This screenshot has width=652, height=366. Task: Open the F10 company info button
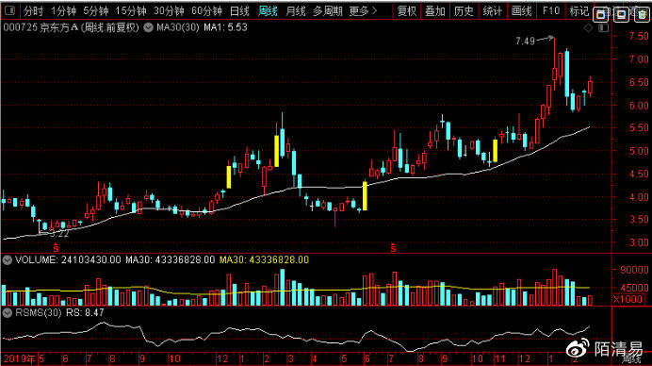point(551,10)
